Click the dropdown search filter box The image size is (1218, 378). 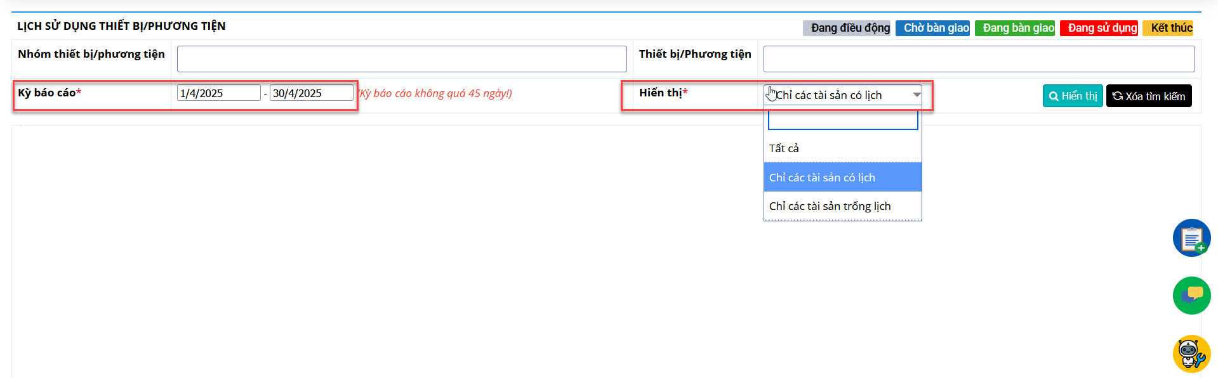(x=843, y=120)
